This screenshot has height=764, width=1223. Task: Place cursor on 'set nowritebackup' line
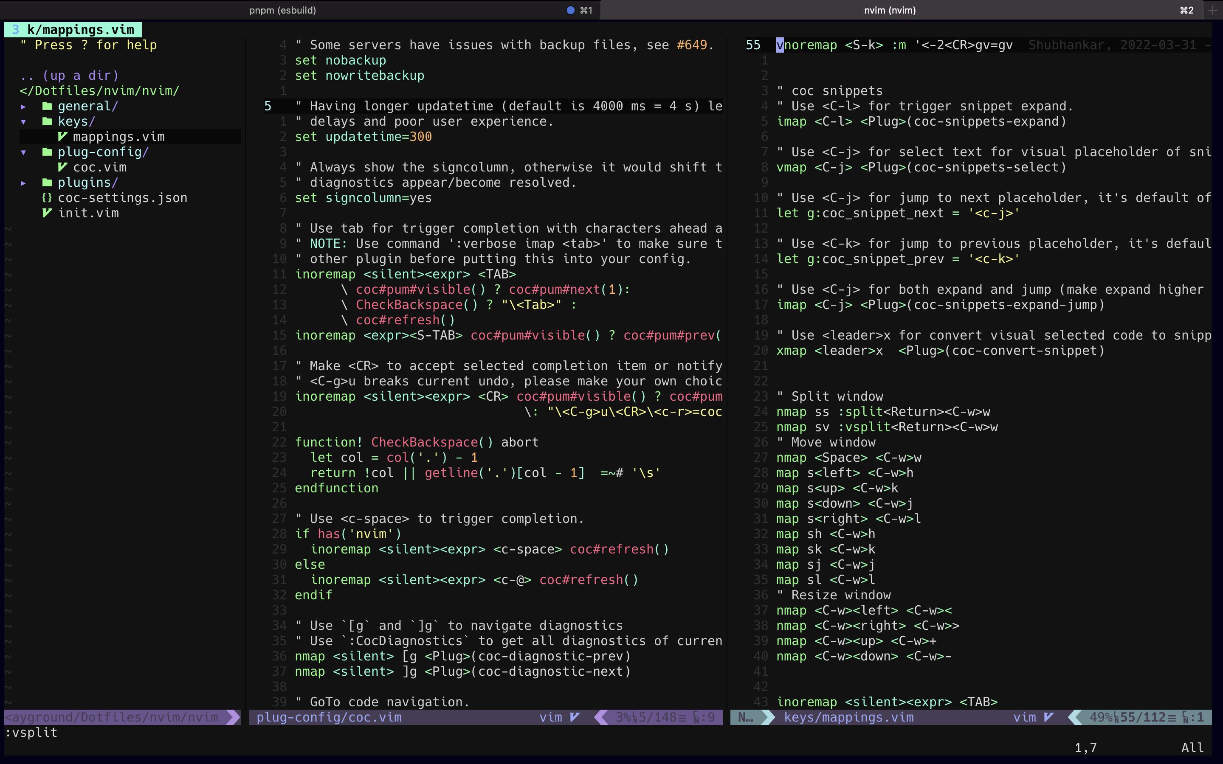tap(360, 75)
